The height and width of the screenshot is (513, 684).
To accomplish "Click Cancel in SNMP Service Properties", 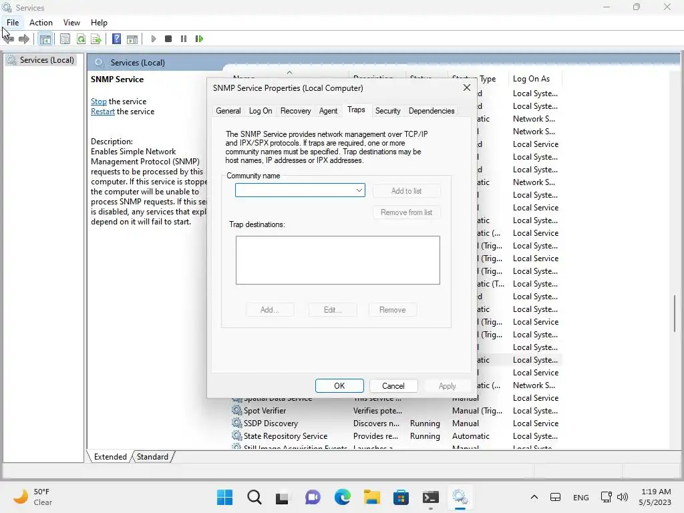I will click(x=393, y=385).
